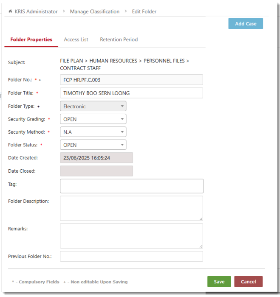Viewport: 280px width, 297px height.
Task: Click the Folder Title input field
Action: coord(131,93)
